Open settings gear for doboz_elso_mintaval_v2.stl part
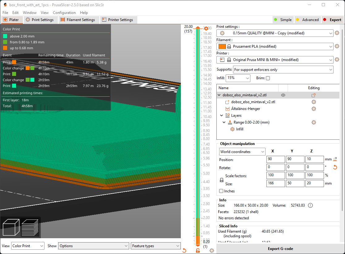345x254 pixels. 314,102
